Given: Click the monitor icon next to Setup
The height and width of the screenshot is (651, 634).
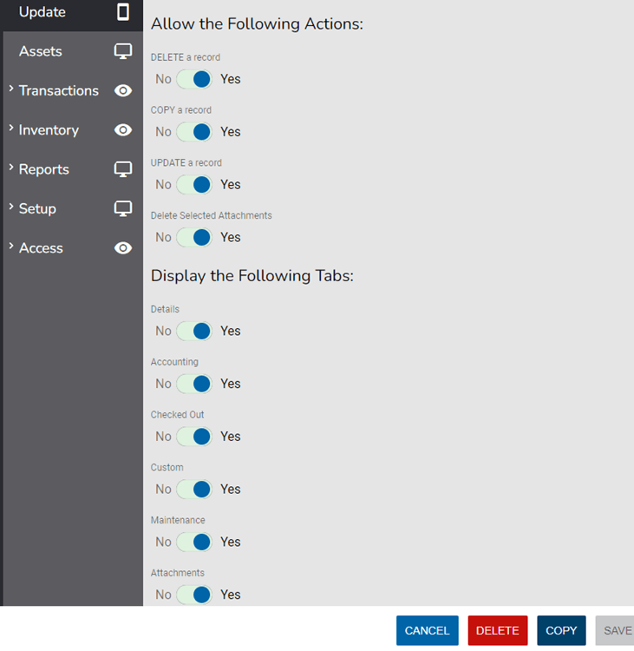Looking at the screenshot, I should [123, 208].
